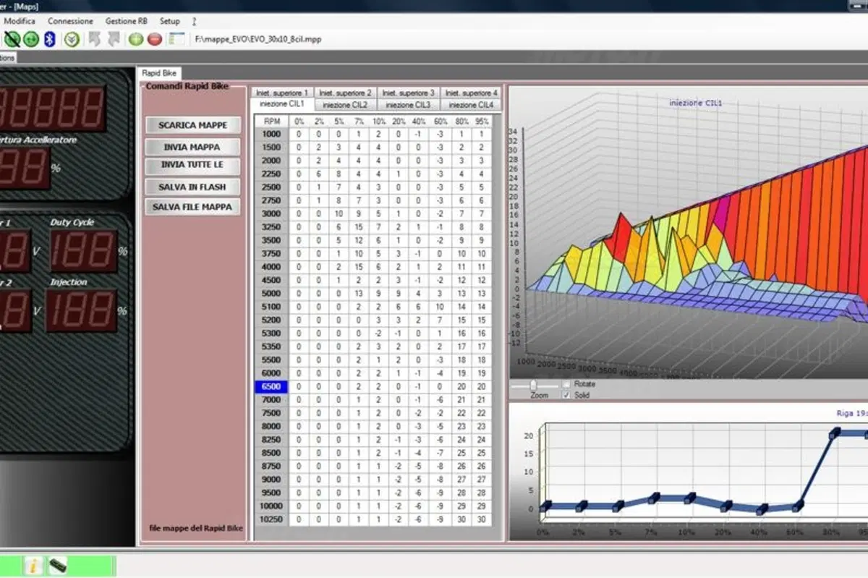
Task: Open the Iniet. superiore 4 tab
Action: tap(470, 93)
